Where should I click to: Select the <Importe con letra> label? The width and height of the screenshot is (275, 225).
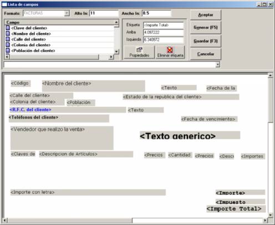pyautogui.click(x=88, y=192)
